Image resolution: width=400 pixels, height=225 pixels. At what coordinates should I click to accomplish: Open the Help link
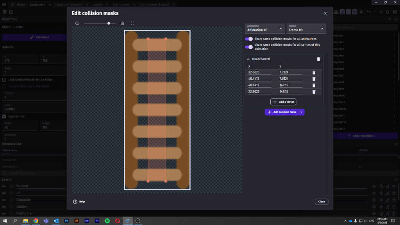pyautogui.click(x=79, y=202)
